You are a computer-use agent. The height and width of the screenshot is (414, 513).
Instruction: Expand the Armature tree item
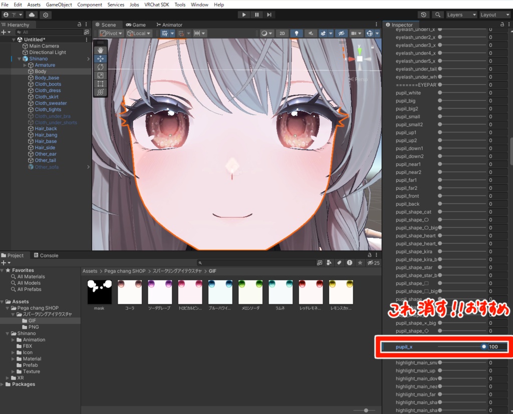(x=25, y=65)
